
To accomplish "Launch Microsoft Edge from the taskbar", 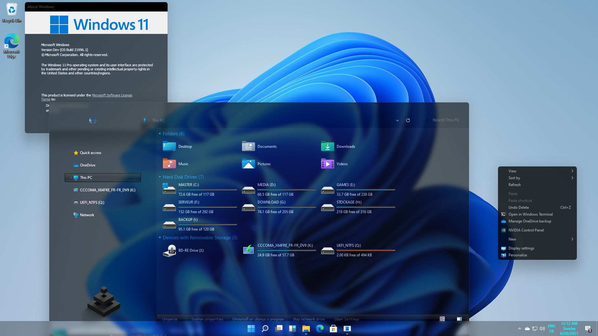I will [x=320, y=329].
